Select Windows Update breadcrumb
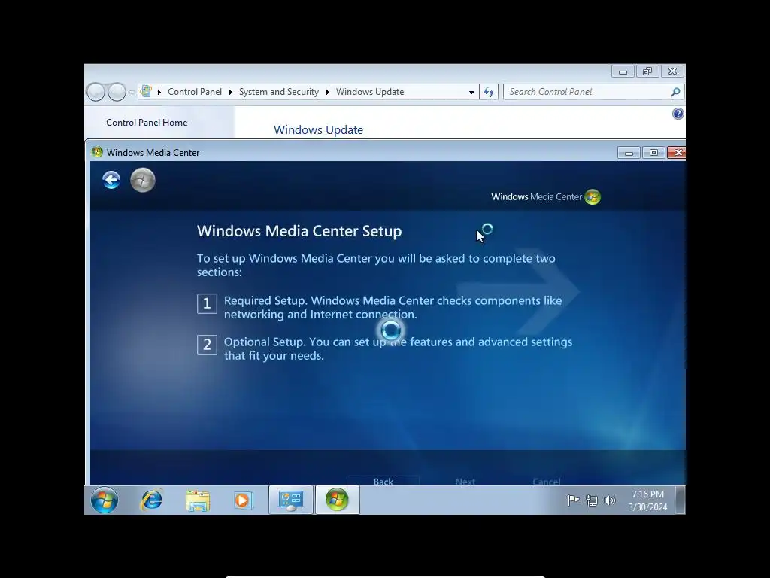Image resolution: width=770 pixels, height=578 pixels. click(370, 91)
